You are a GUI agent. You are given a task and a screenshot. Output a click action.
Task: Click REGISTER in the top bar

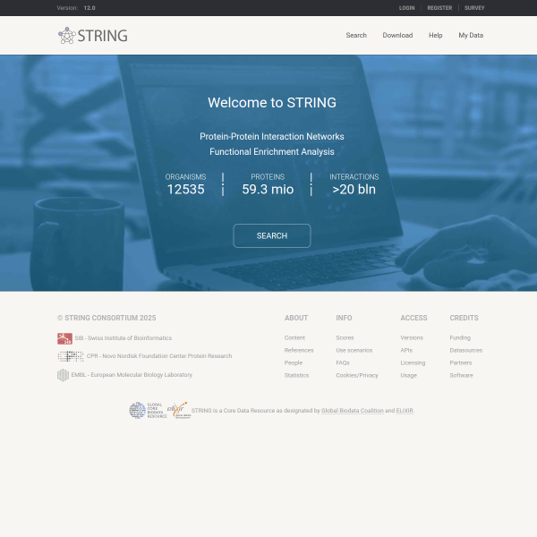[x=439, y=8]
